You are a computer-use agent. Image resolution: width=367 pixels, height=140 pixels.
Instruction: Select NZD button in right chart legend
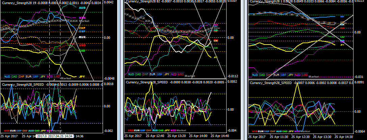click(x=298, y=75)
